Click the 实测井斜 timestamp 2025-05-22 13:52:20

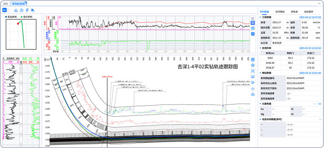(310, 48)
